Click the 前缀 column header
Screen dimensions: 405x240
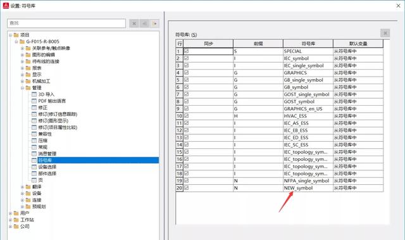tap(258, 44)
